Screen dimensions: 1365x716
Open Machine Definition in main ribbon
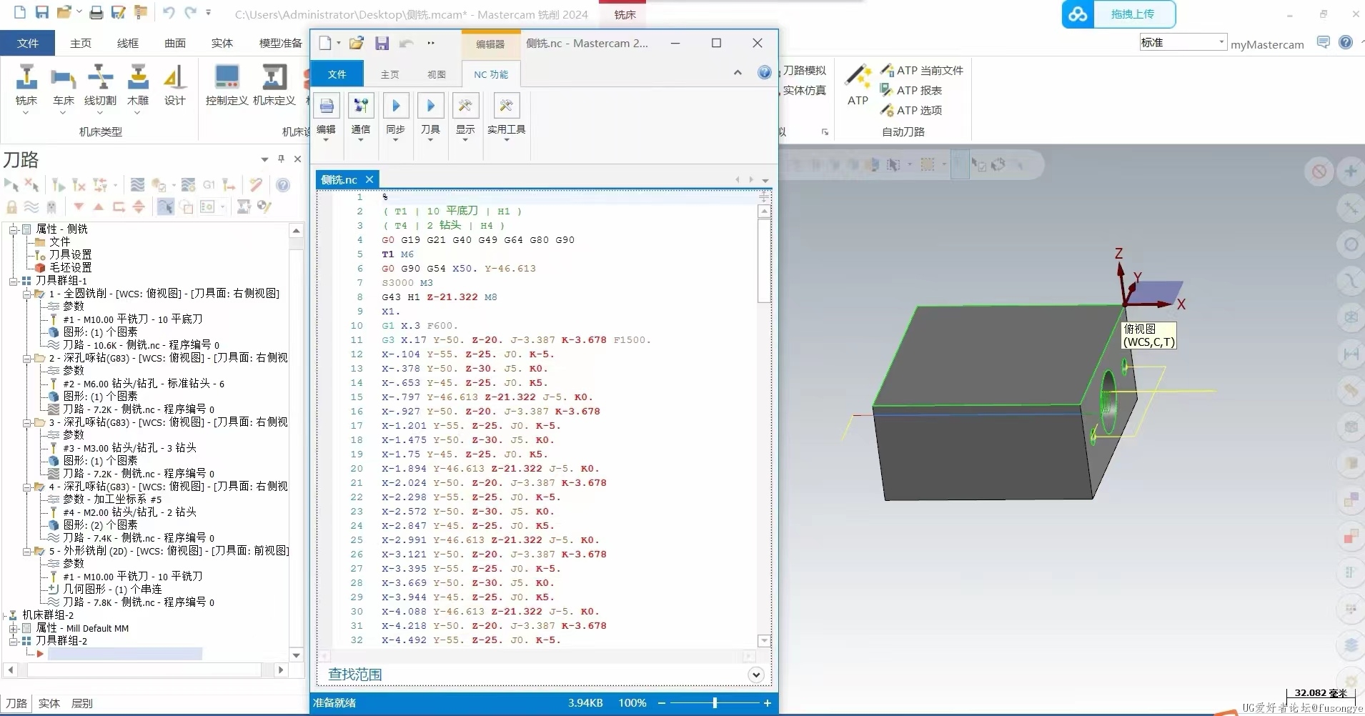pos(274,85)
